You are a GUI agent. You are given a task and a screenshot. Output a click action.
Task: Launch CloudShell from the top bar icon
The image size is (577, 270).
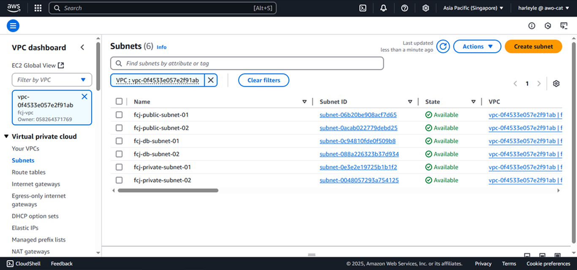(x=362, y=8)
